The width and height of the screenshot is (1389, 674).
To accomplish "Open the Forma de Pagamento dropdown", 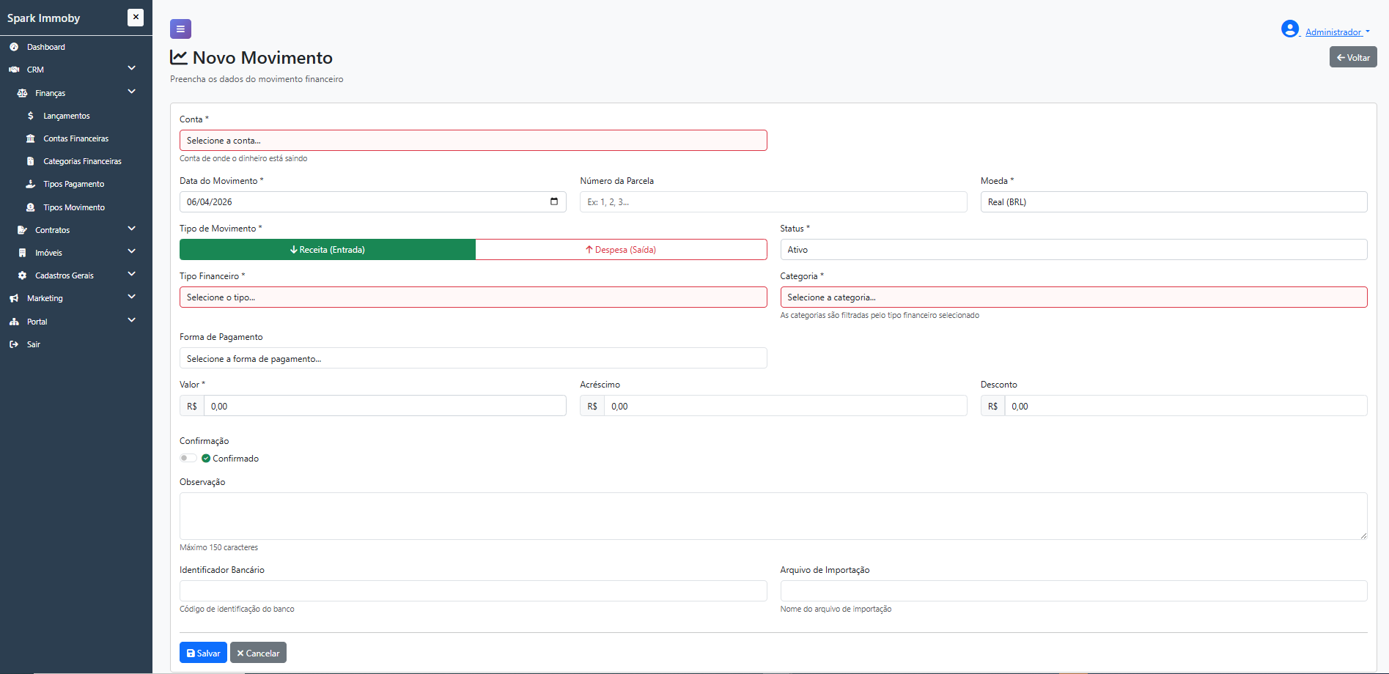I will click(x=474, y=358).
